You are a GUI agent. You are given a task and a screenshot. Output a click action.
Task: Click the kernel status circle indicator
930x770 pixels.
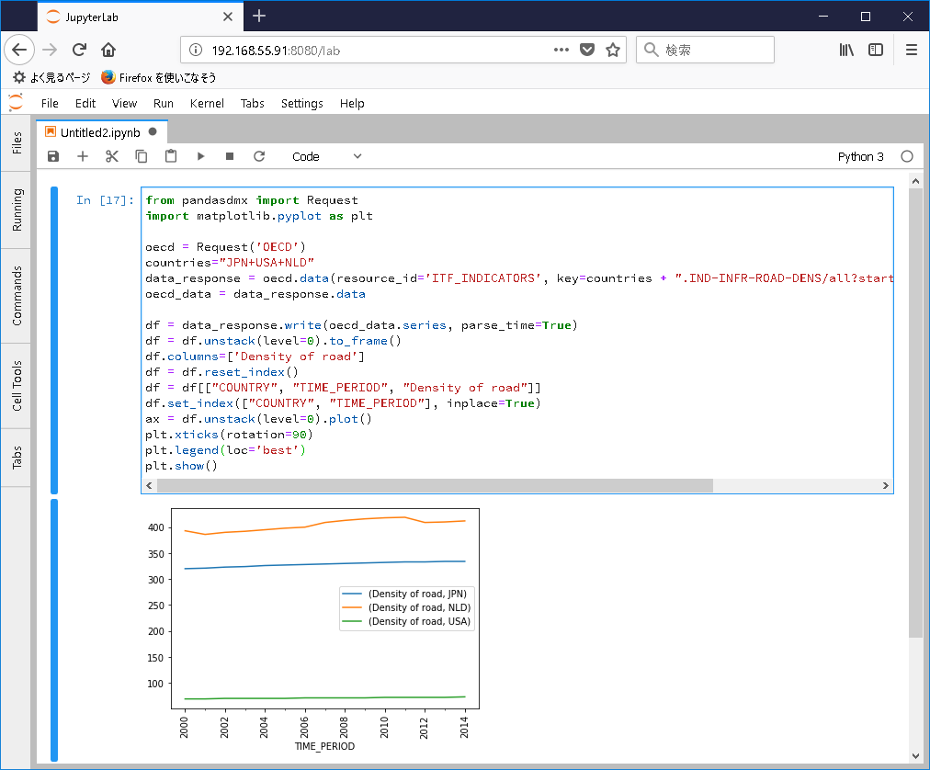click(907, 156)
